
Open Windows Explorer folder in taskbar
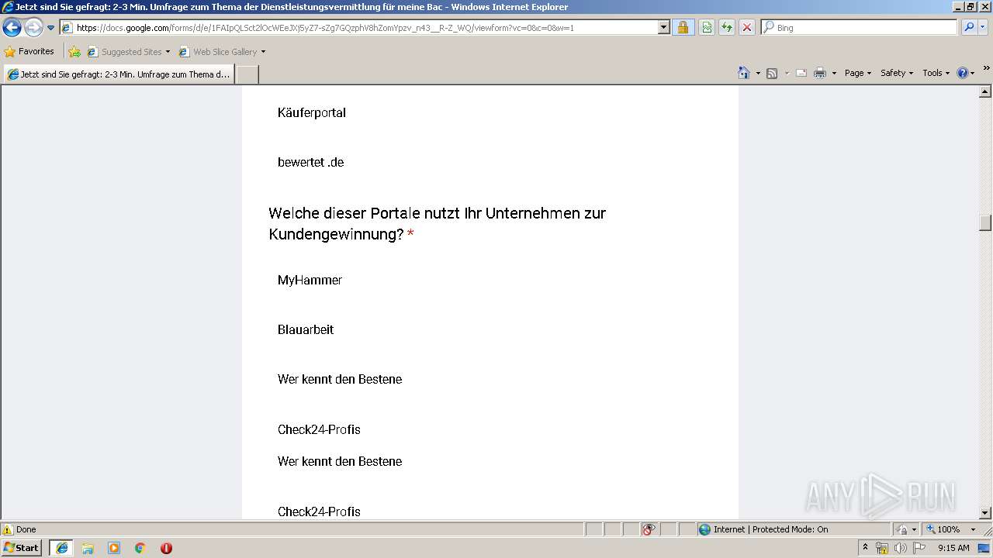[x=88, y=548]
